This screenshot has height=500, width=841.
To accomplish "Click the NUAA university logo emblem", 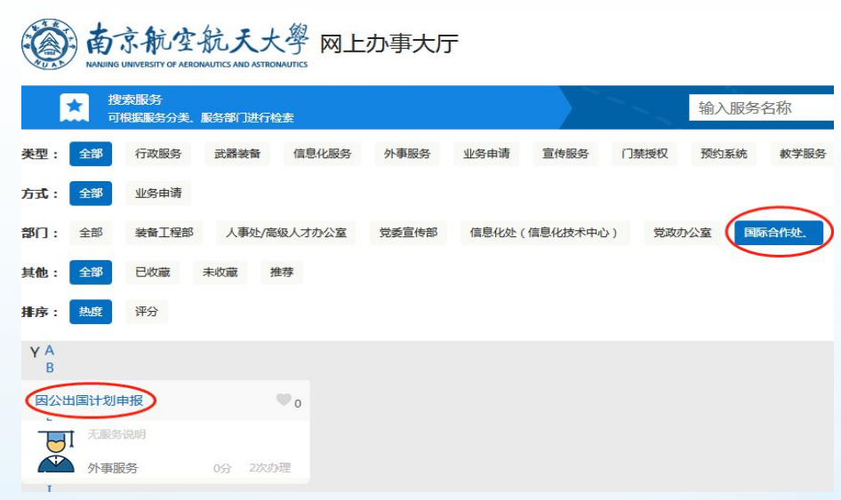I will tap(50, 43).
